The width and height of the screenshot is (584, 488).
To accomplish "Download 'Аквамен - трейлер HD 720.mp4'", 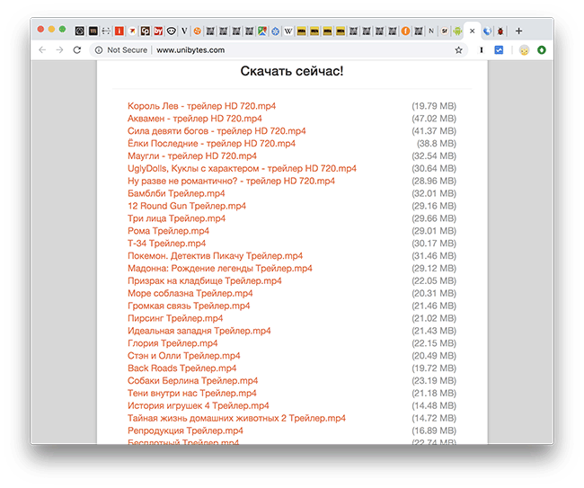I will (194, 119).
